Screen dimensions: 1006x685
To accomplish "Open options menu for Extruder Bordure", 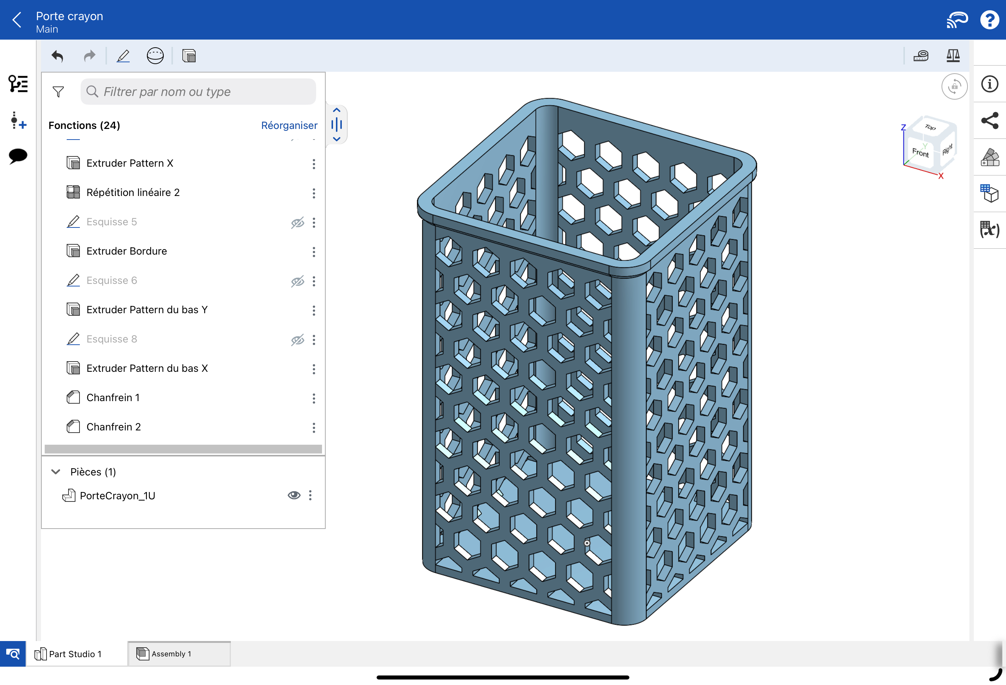I will tap(314, 252).
